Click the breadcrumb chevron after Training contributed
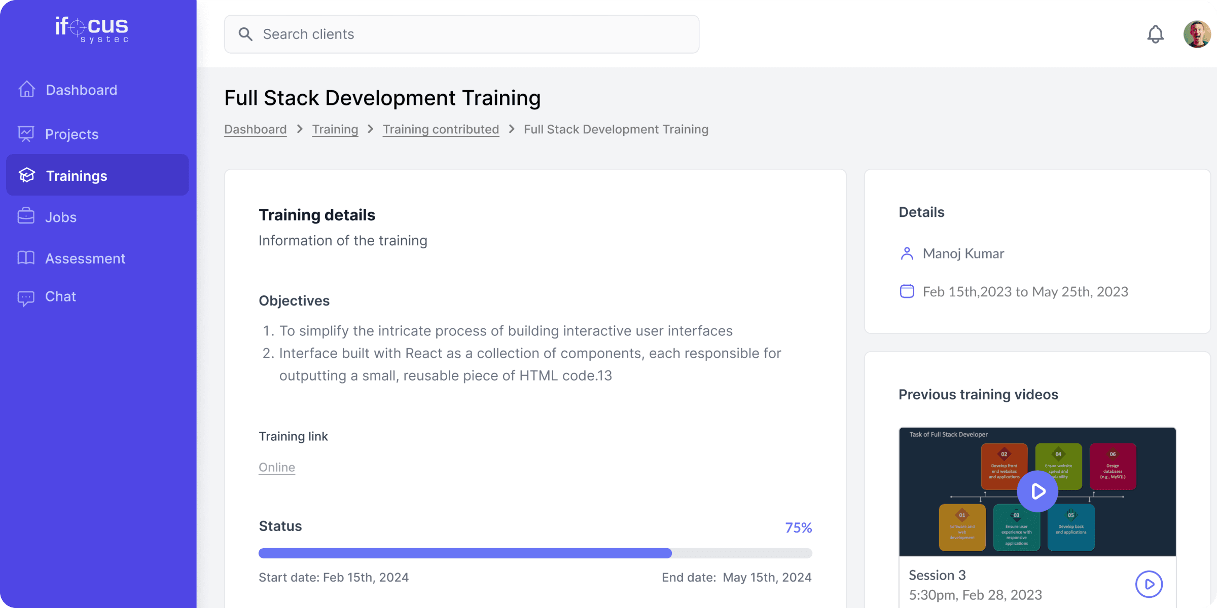1217x608 pixels. 512,129
